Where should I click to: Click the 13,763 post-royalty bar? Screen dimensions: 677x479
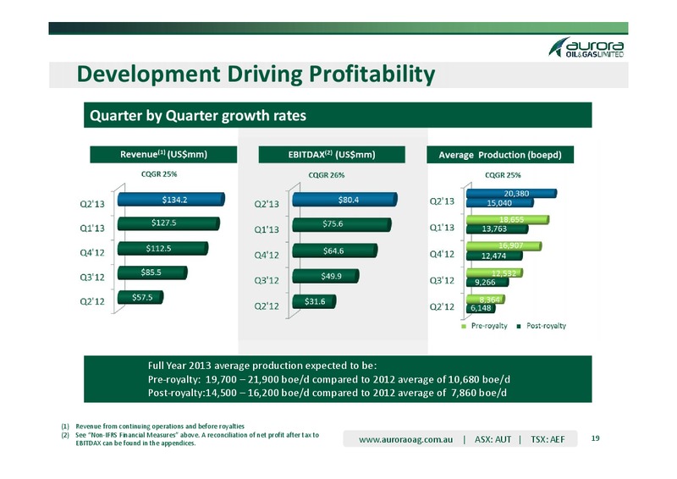pyautogui.click(x=498, y=228)
